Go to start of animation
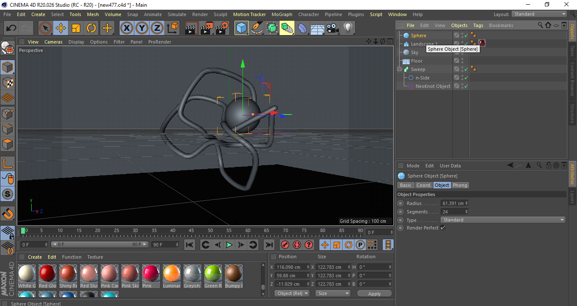The image size is (577, 306). 190,245
